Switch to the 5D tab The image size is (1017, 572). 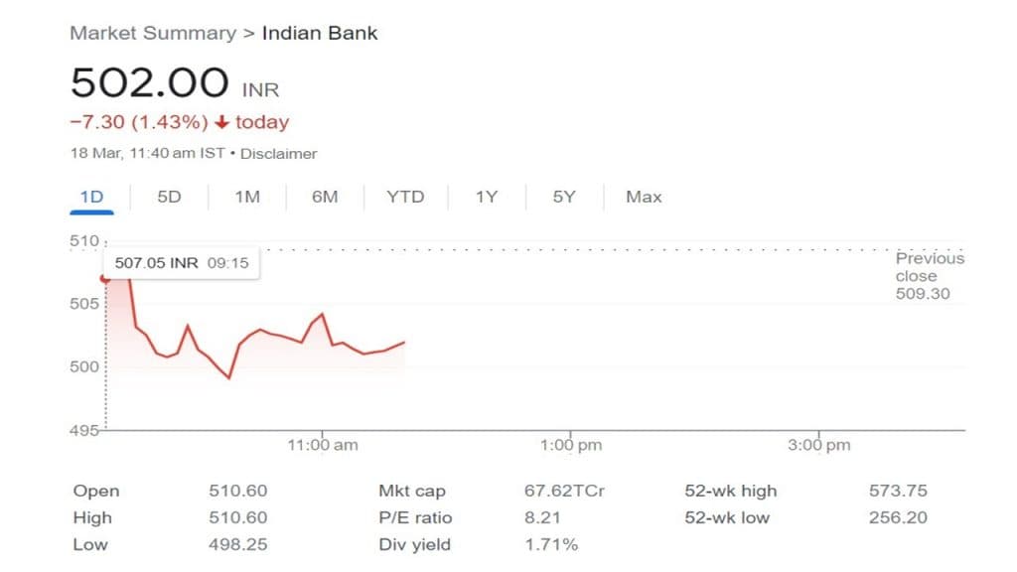coord(169,197)
